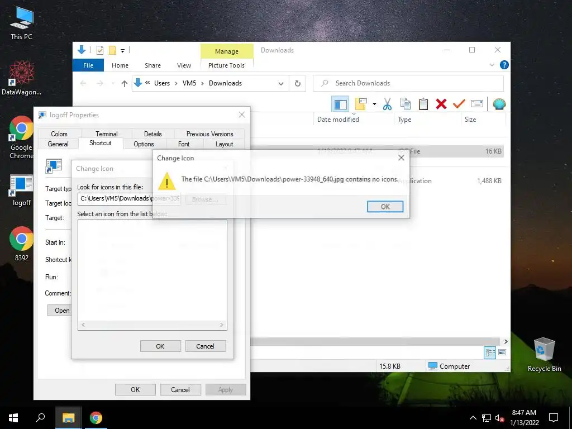Click the taskbar Search magnifier
This screenshot has height=429, width=572.
pyautogui.click(x=40, y=418)
